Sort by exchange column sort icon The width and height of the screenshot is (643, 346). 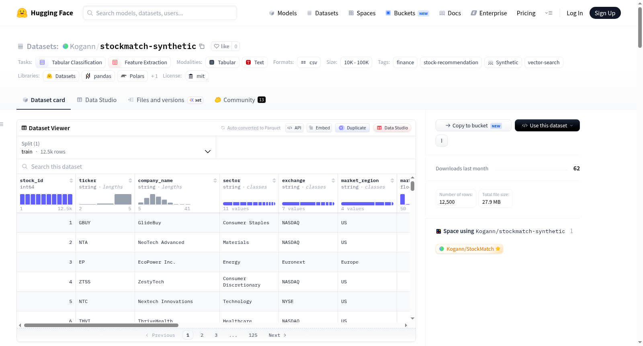333,180
